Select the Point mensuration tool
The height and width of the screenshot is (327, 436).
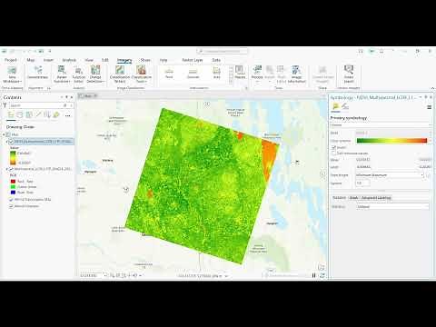pyautogui.click(x=169, y=74)
